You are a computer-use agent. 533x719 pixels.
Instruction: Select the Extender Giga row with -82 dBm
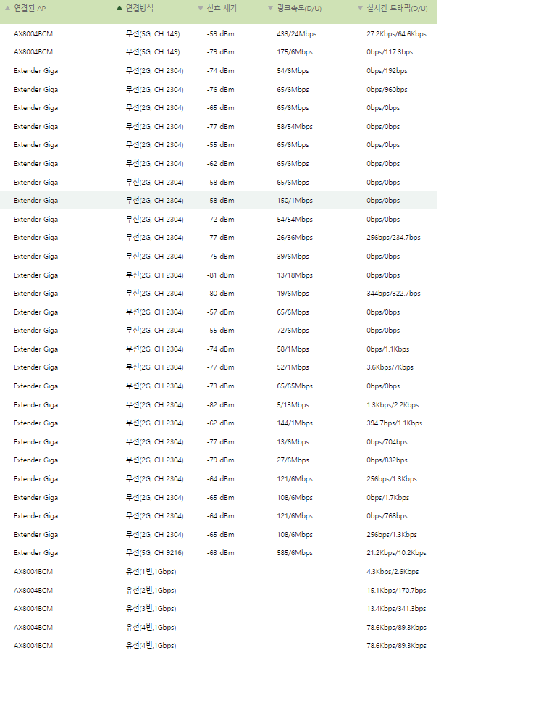click(218, 405)
